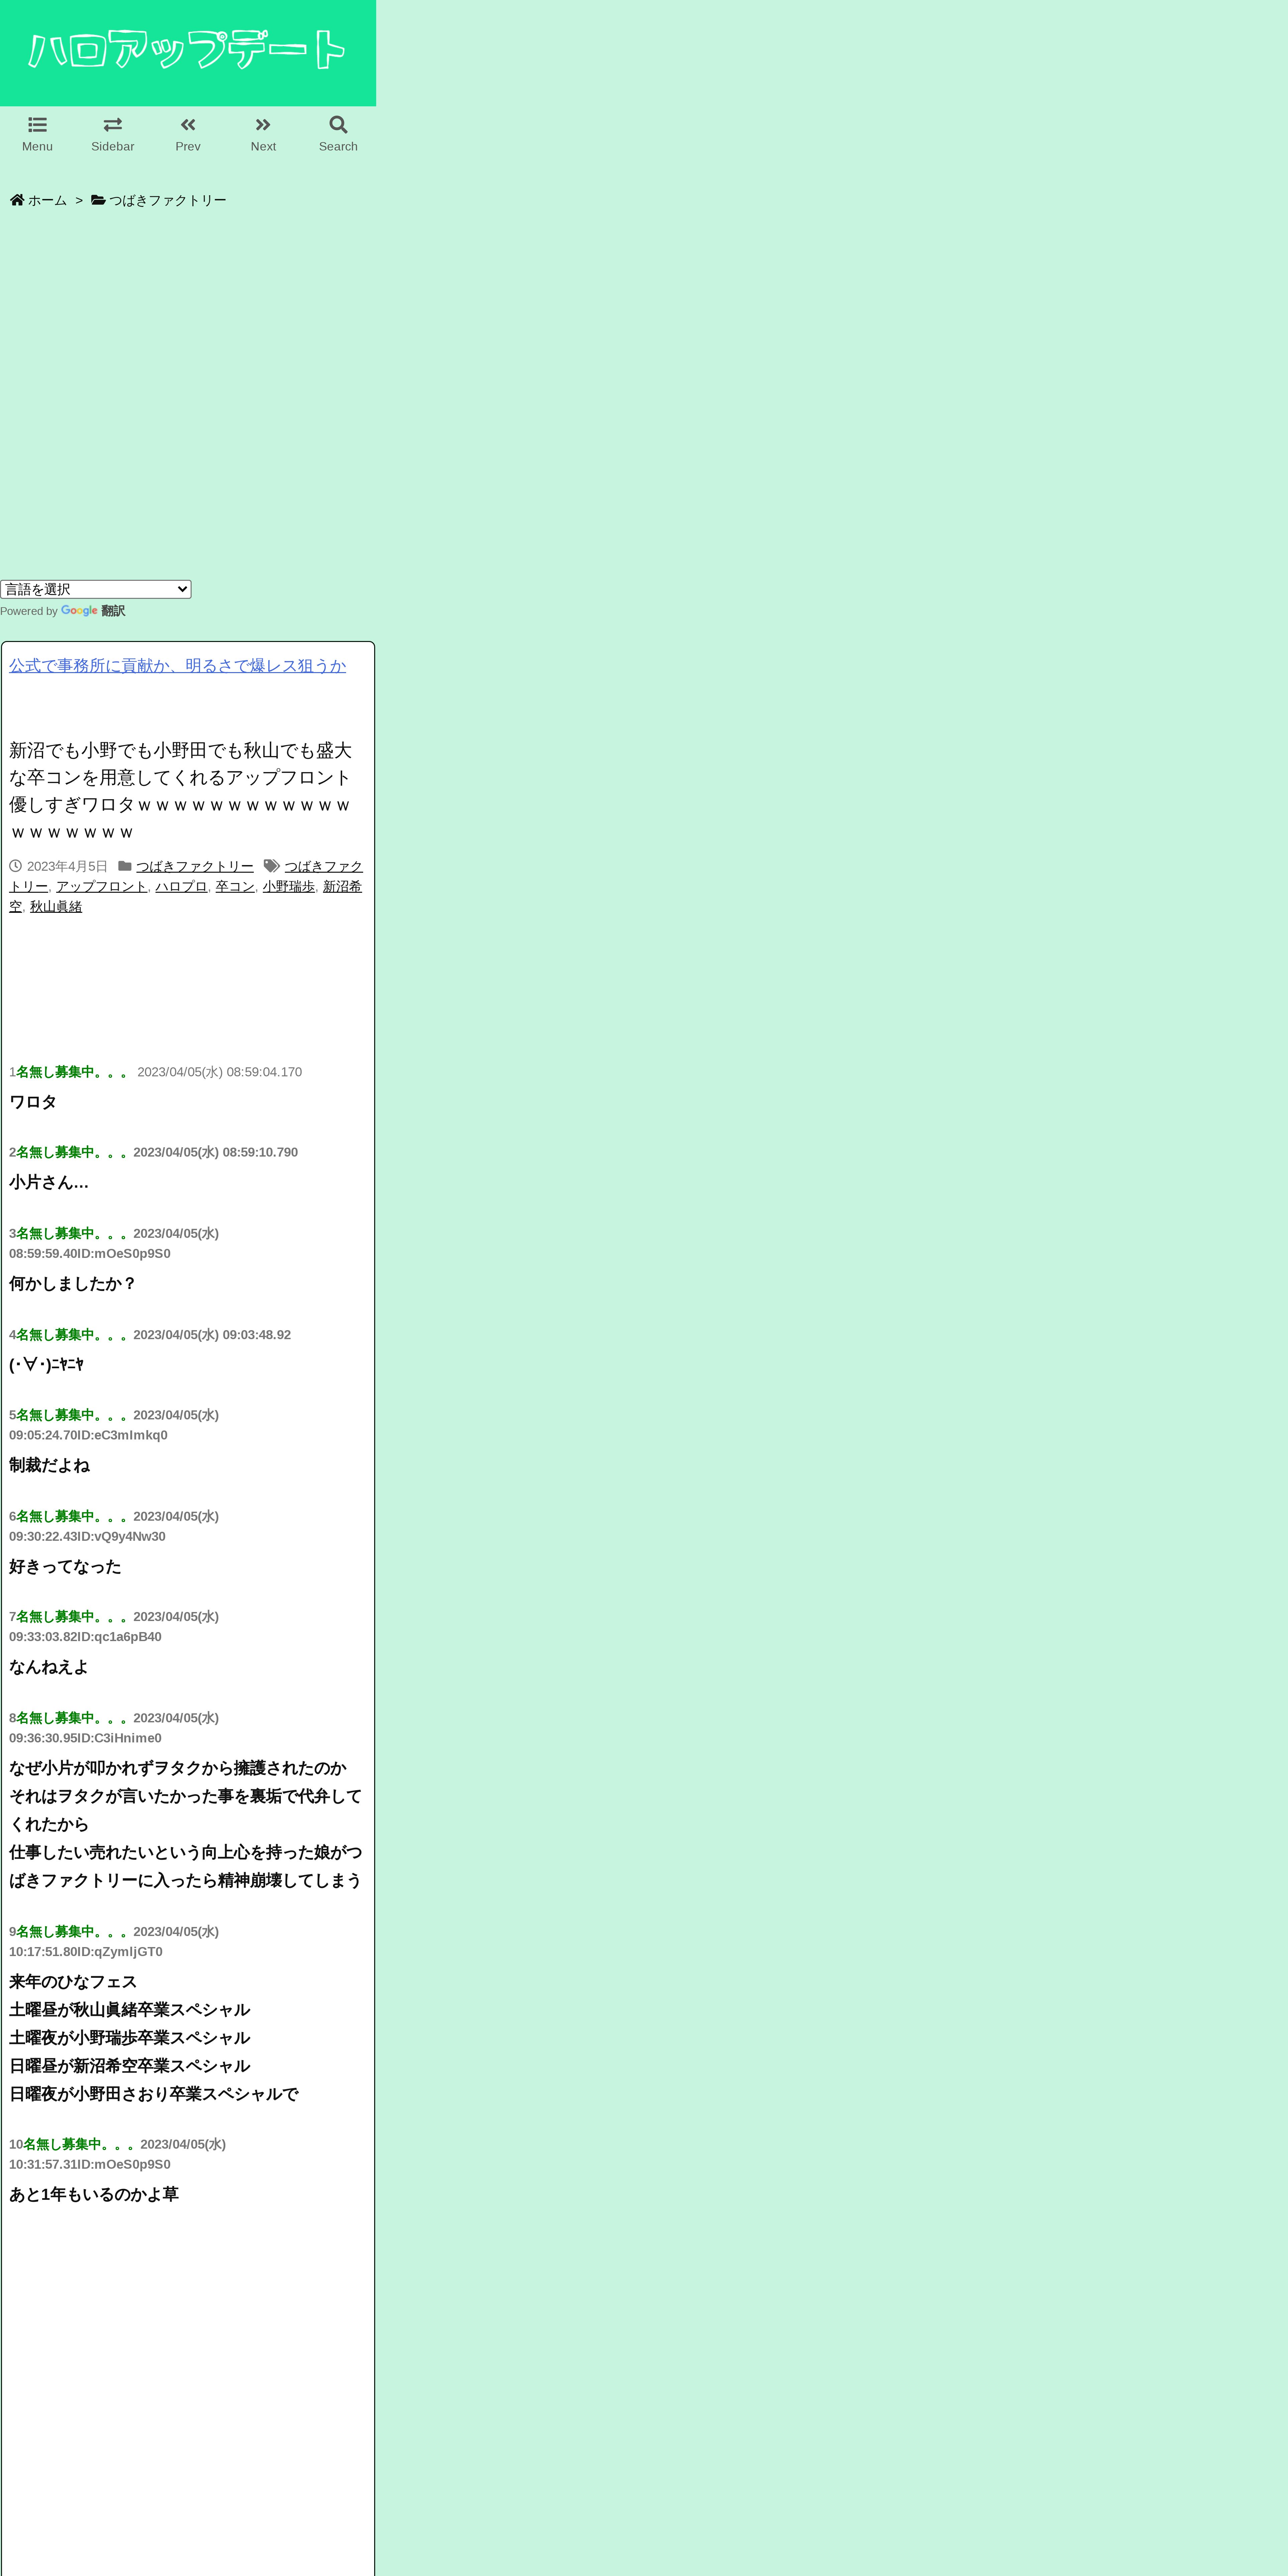Click the ホーム breadcrumb link
The width and height of the screenshot is (1288, 2576).
pos(39,200)
